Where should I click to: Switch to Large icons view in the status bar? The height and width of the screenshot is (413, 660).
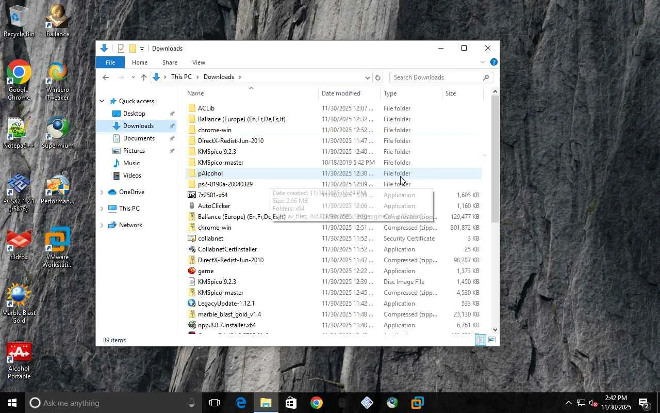[x=492, y=340]
